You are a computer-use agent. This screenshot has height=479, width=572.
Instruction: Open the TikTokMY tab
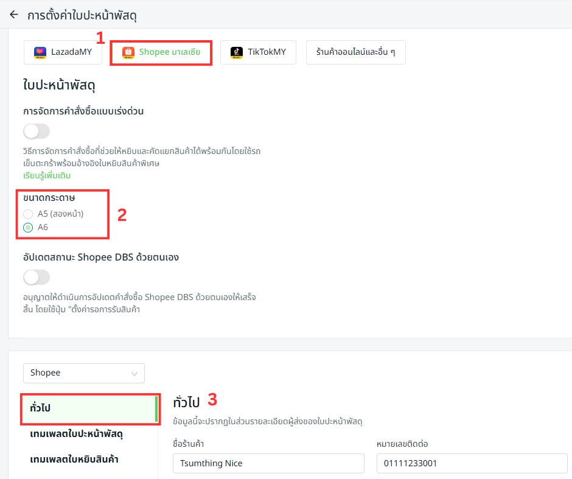258,52
